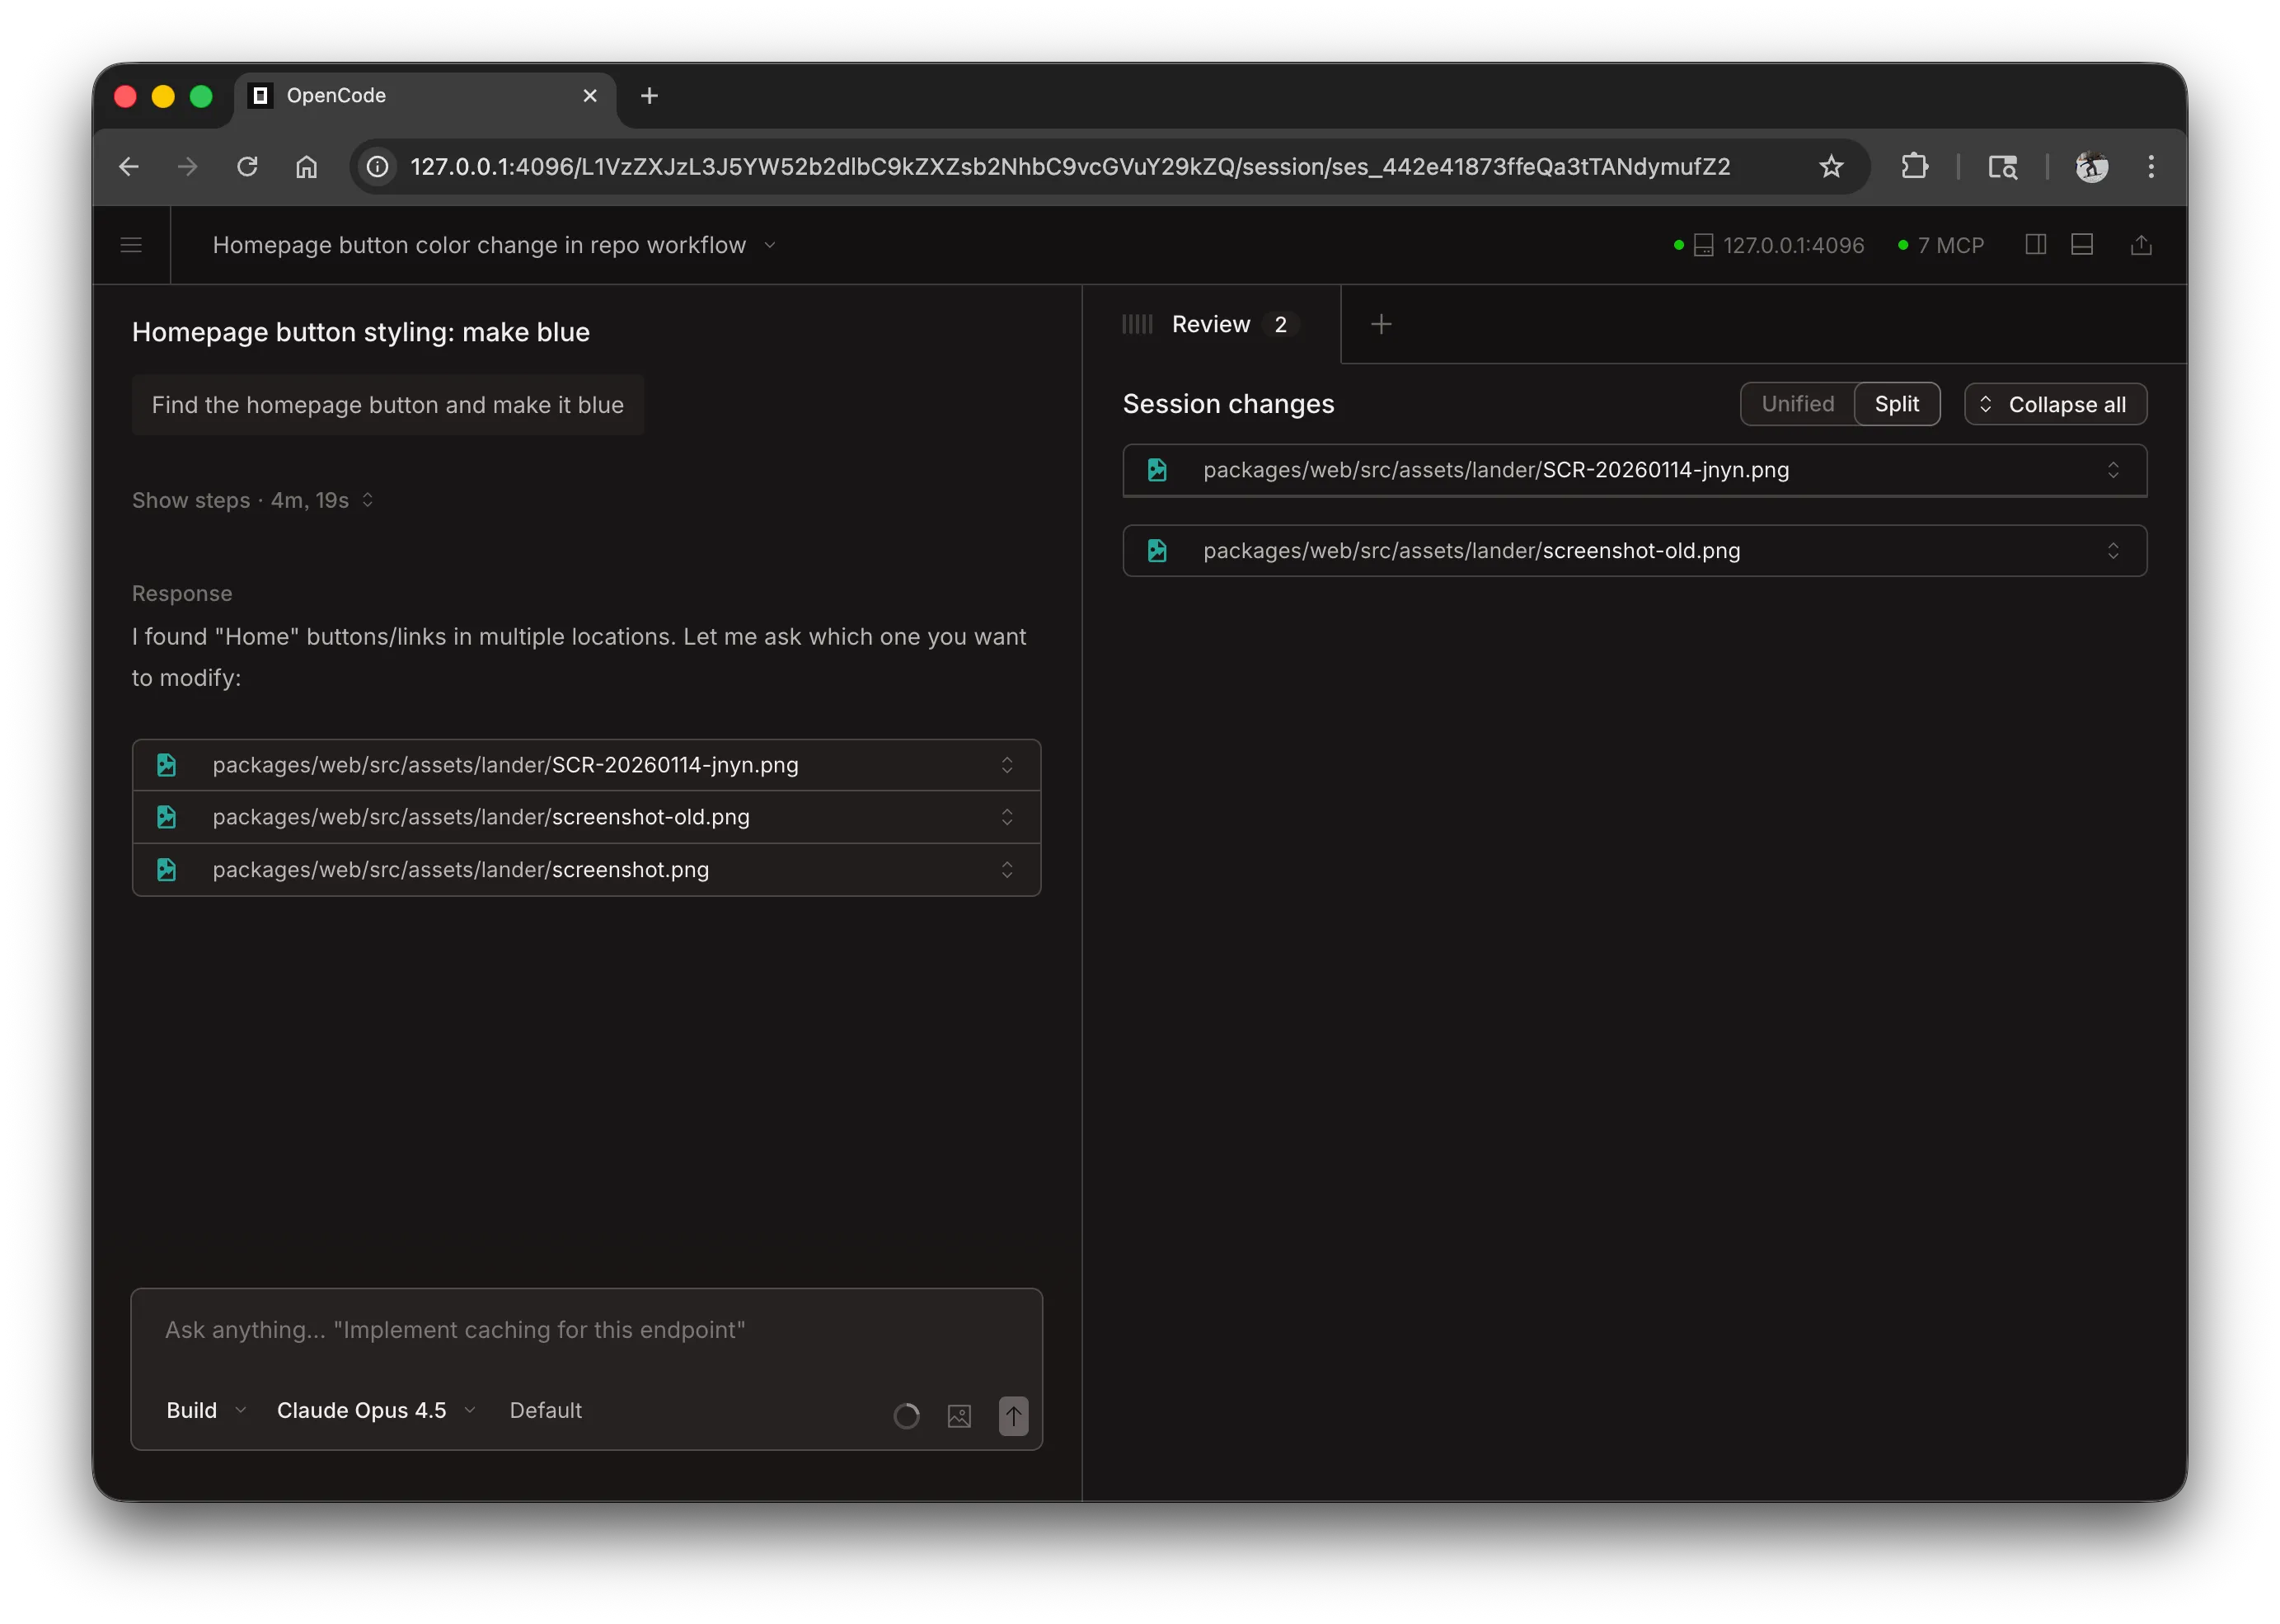Click the vertical split layout icon
The width and height of the screenshot is (2280, 1624).
pyautogui.click(x=2034, y=244)
